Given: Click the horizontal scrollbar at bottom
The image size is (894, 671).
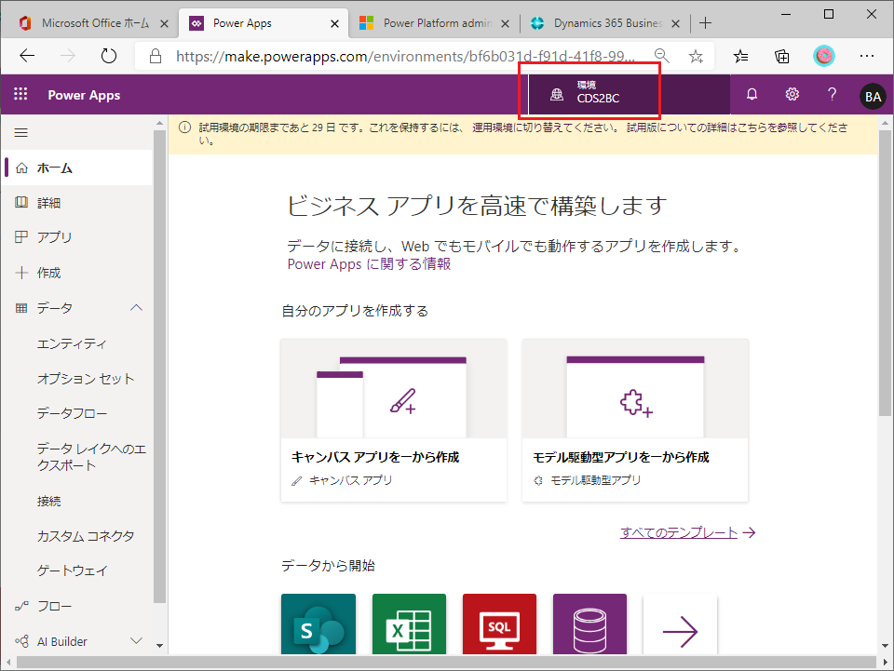Looking at the screenshot, I should coord(446,663).
